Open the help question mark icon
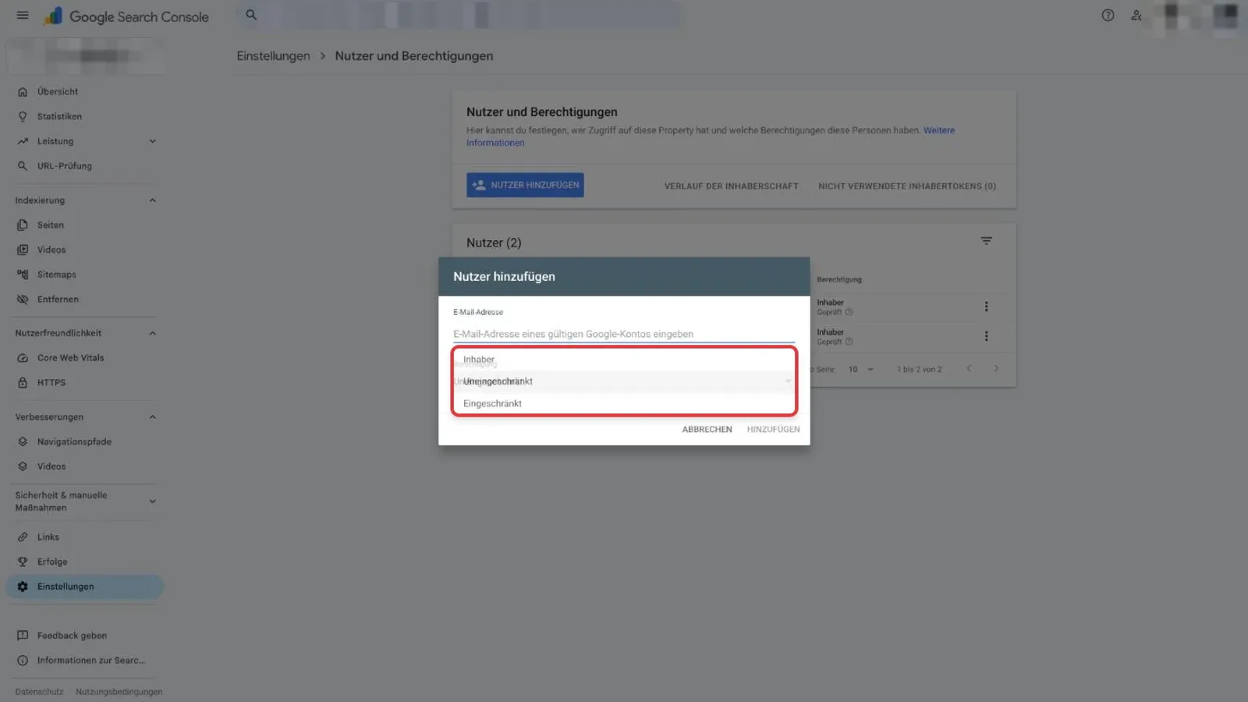The width and height of the screenshot is (1248, 702). pyautogui.click(x=1108, y=16)
